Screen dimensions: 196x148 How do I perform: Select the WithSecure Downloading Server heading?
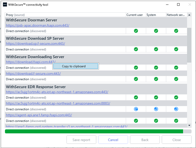point(35,57)
